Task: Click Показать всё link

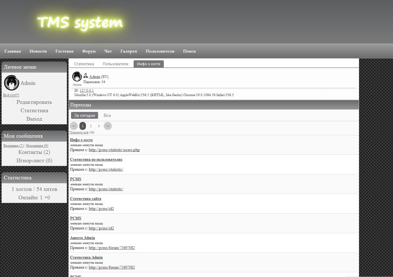Action: pos(79,132)
